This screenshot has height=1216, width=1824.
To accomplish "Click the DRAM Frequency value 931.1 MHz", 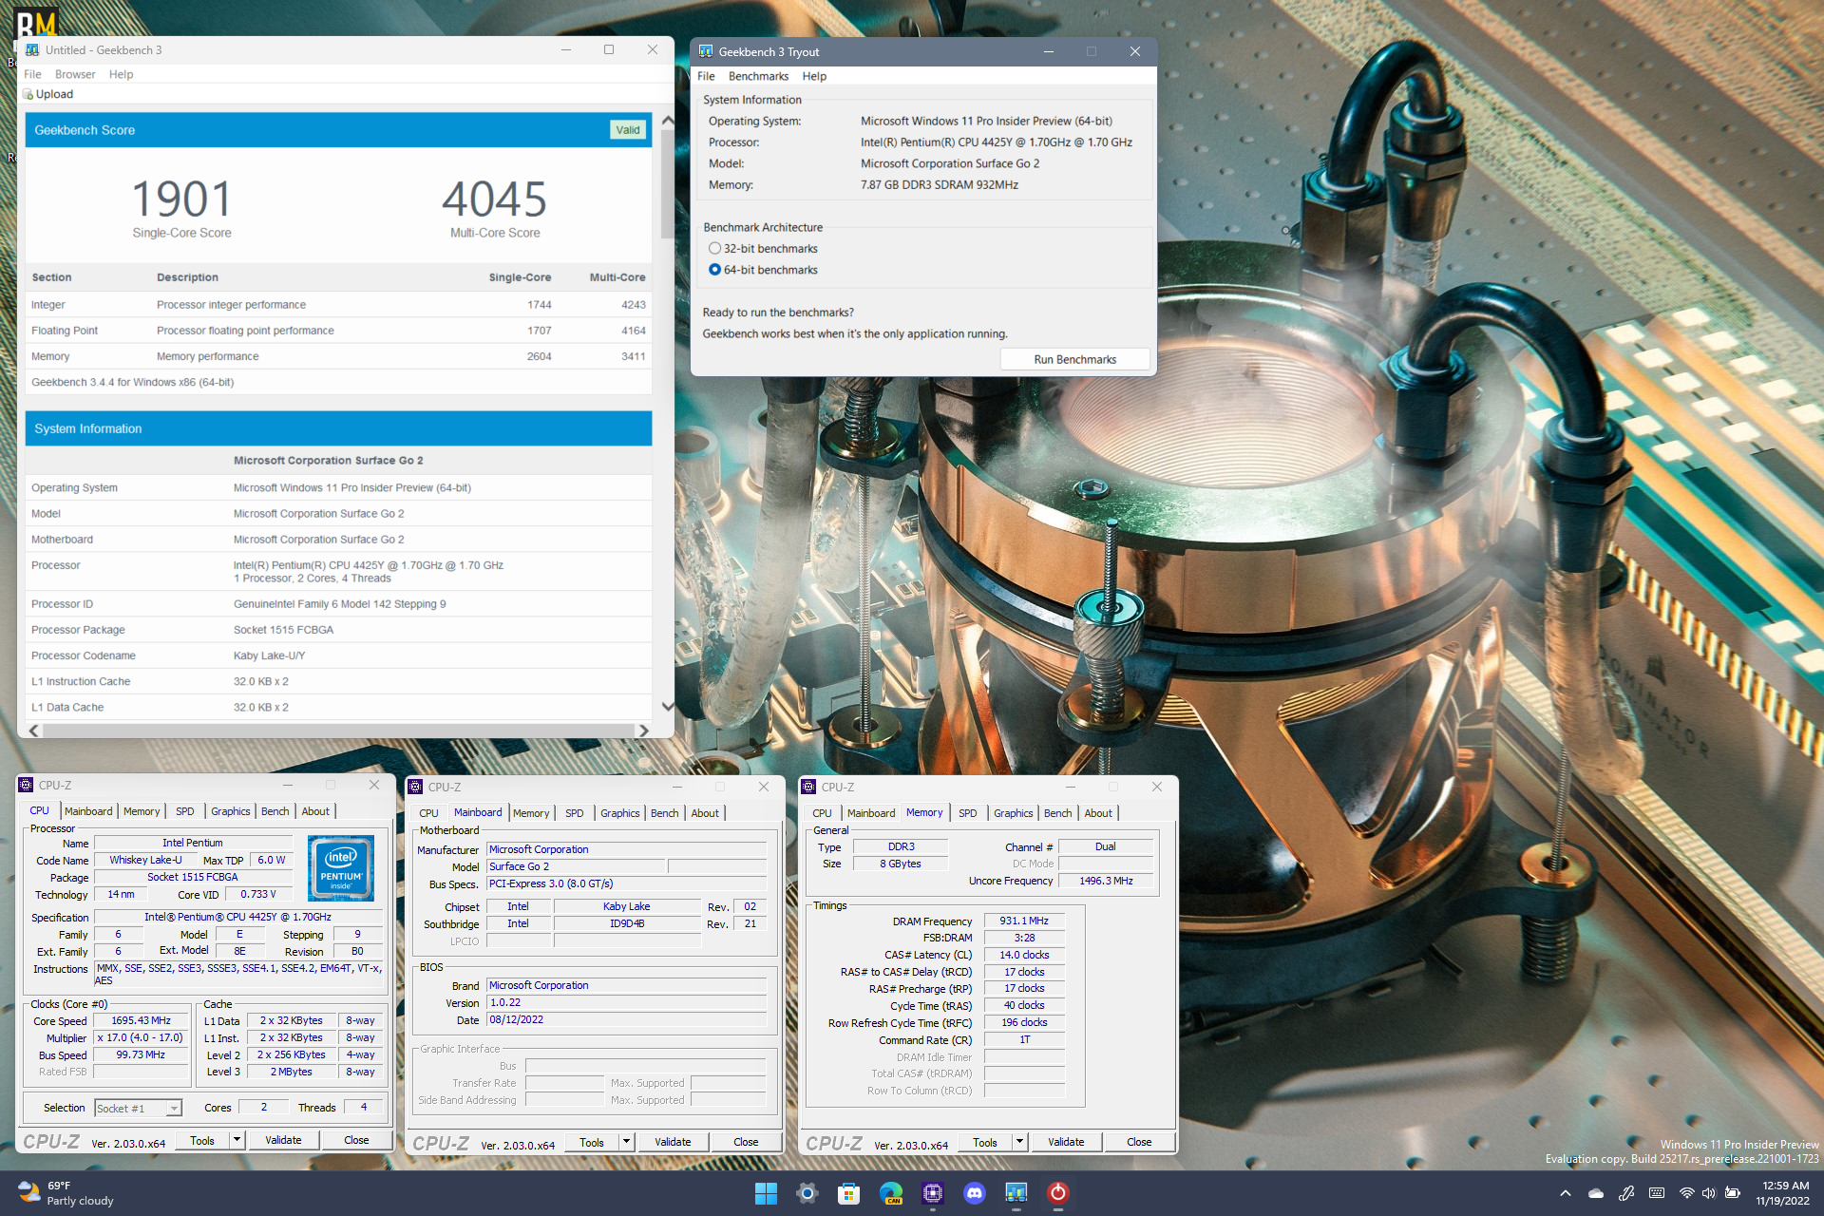I will pos(1024,921).
